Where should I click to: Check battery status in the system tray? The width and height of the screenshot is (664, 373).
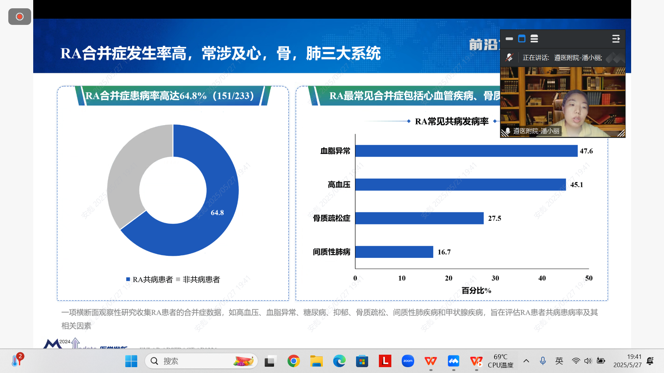601,361
